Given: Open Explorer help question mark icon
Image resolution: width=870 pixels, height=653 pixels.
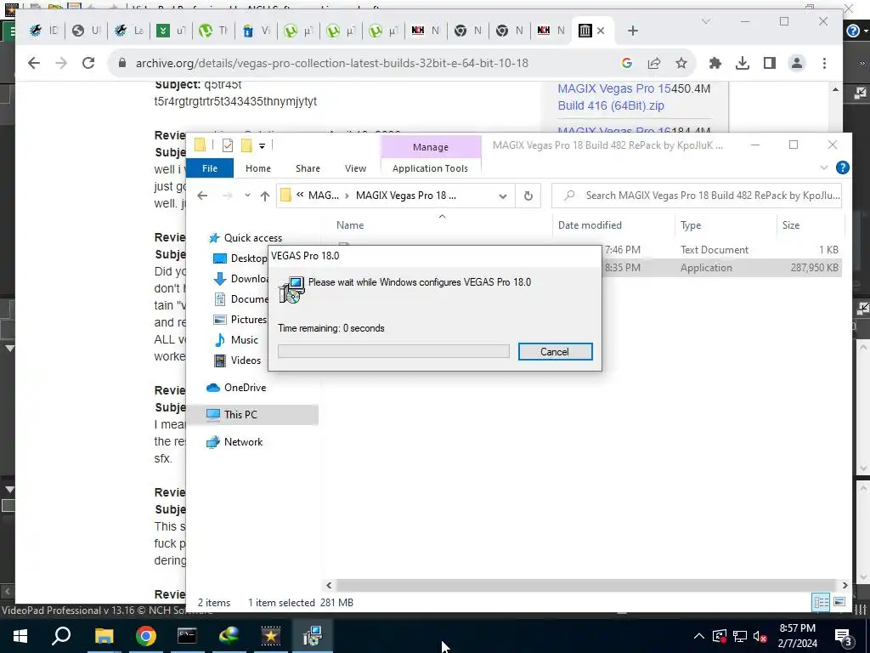Looking at the screenshot, I should tap(842, 168).
